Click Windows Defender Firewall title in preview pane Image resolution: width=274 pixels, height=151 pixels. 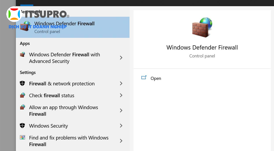(x=202, y=48)
